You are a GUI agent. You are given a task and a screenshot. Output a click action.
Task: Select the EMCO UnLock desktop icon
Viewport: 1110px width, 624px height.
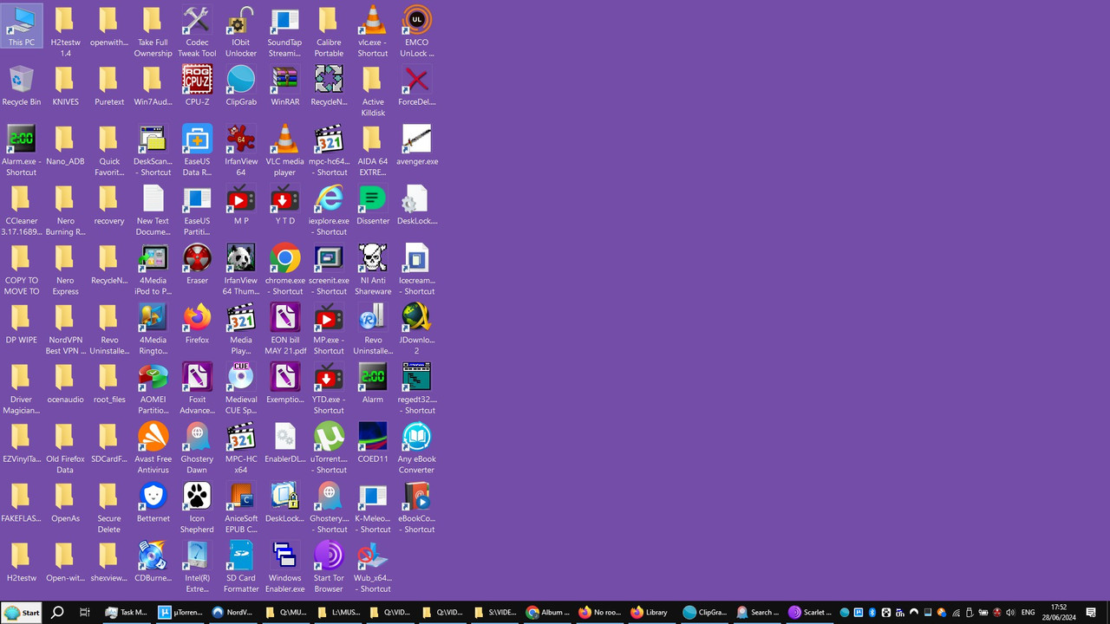pyautogui.click(x=417, y=32)
